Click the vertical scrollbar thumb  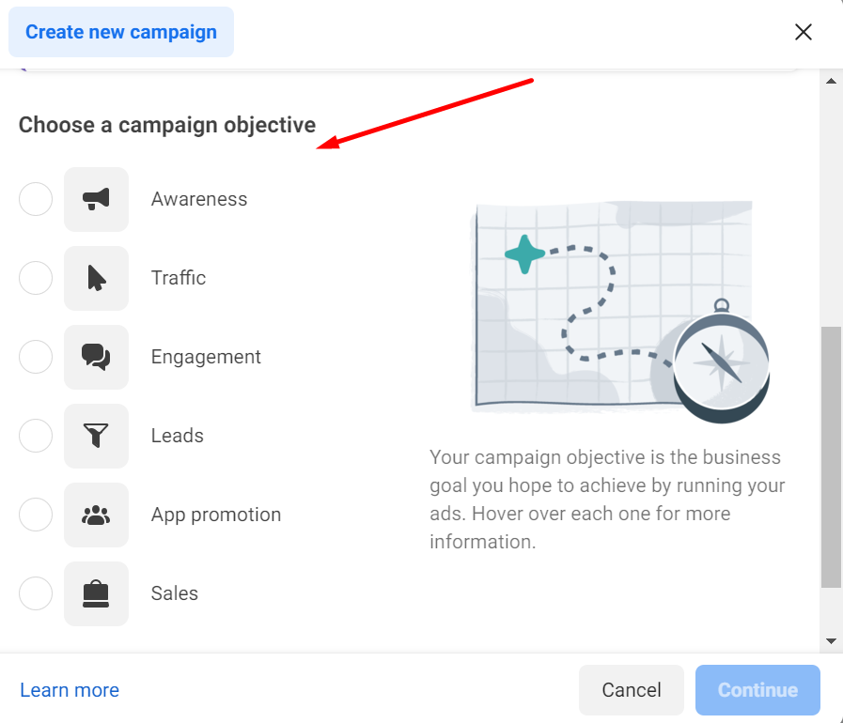coord(831,457)
